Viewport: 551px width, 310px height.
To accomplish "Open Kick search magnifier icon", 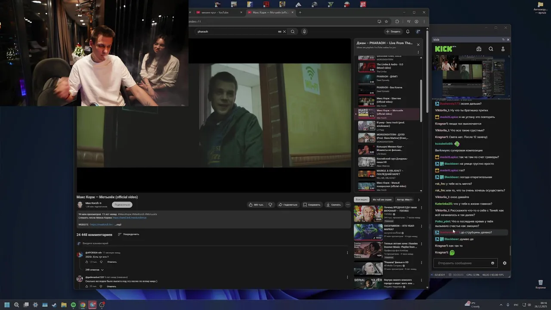I will coord(491,49).
